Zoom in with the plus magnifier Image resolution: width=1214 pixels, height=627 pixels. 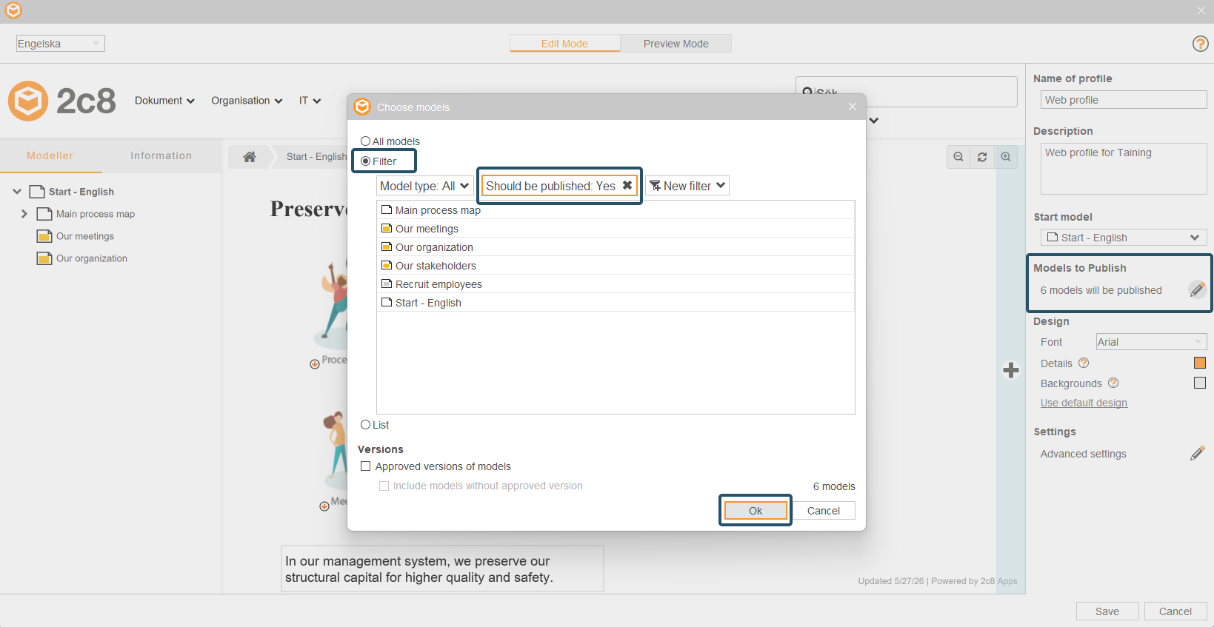pos(1006,157)
